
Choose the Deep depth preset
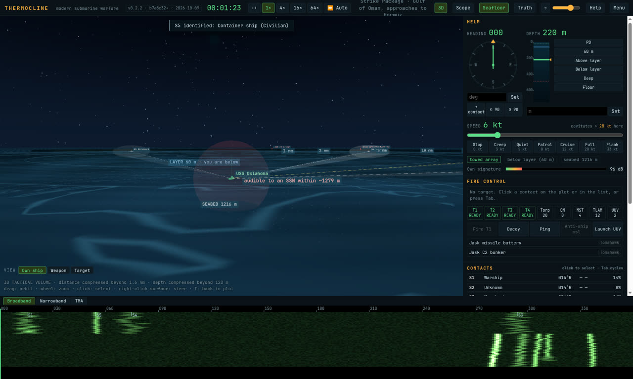click(588, 78)
